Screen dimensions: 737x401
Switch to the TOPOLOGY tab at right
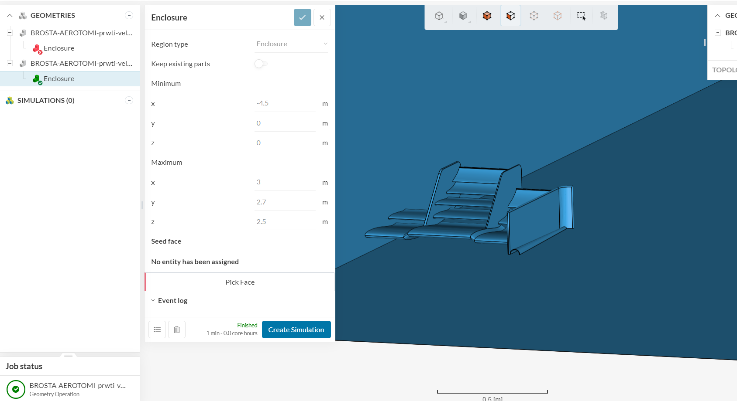point(724,70)
